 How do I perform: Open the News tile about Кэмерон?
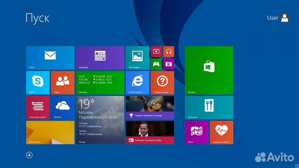pos(150,133)
